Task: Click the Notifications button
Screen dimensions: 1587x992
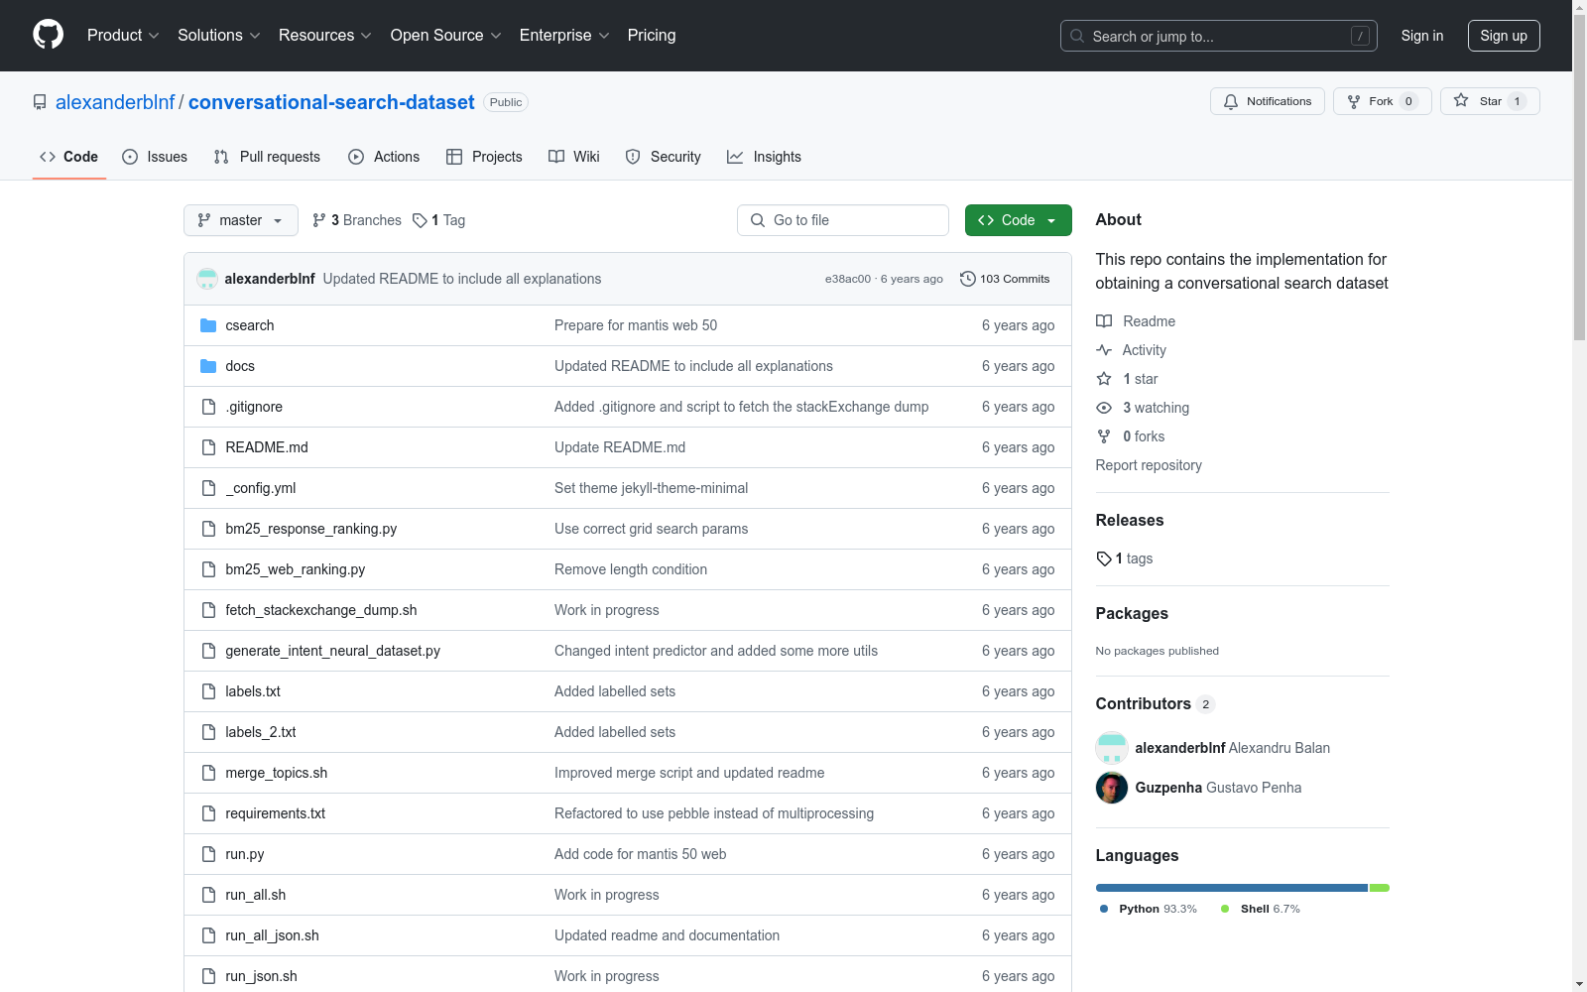Action: point(1268,101)
